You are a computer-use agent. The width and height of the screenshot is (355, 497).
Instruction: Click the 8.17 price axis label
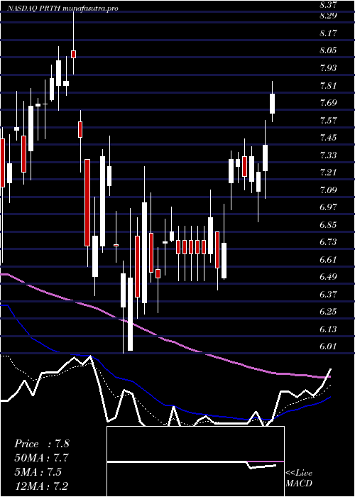click(329, 33)
